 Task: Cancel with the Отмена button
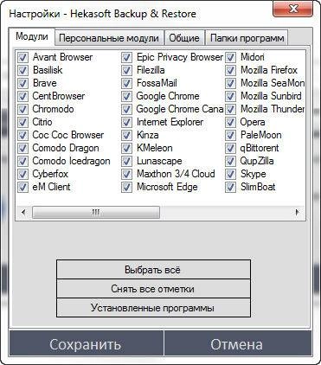[x=238, y=344]
